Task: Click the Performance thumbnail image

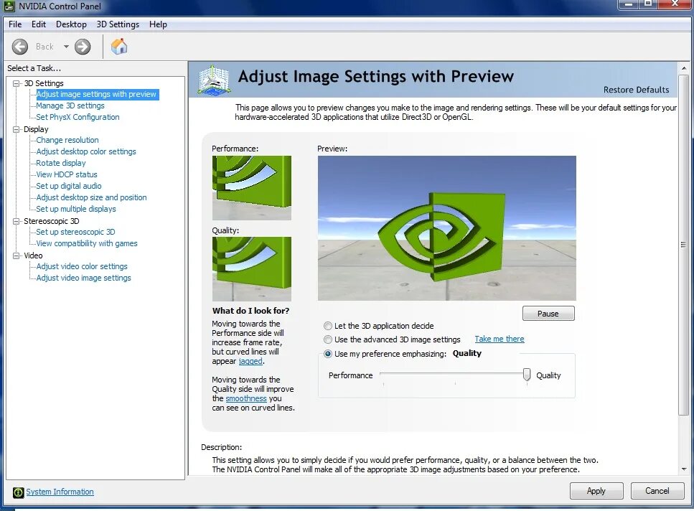Action: [252, 188]
